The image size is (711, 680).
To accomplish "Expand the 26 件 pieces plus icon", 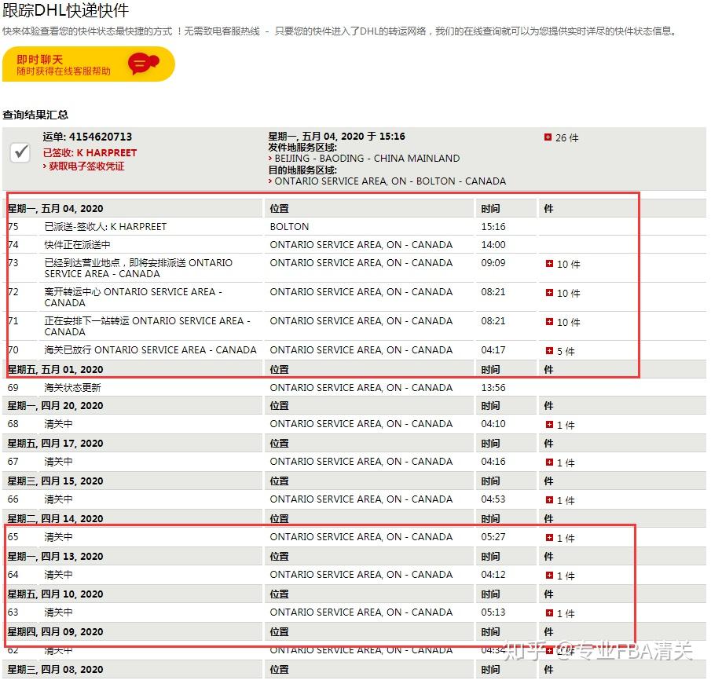I will [548, 137].
